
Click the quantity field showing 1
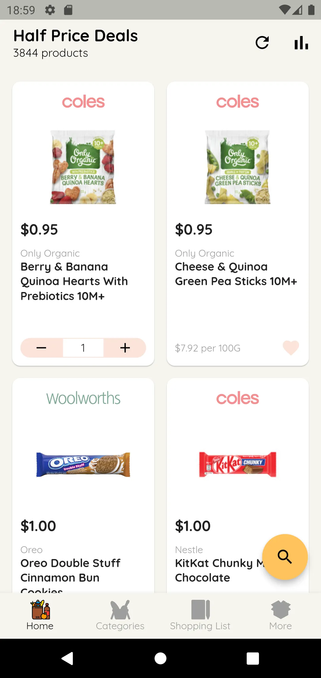click(x=83, y=348)
